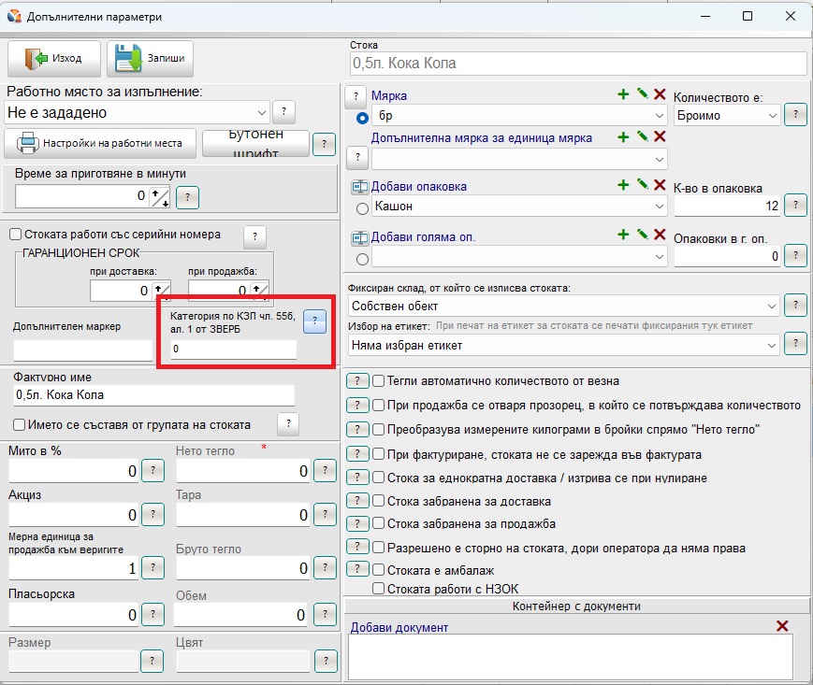Click into the Фактурно име text field
This screenshot has width=813, height=685.
tap(154, 395)
